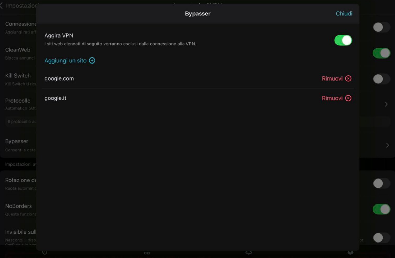Disable the NoBorders toggle
This screenshot has height=258, width=395.
381,209
